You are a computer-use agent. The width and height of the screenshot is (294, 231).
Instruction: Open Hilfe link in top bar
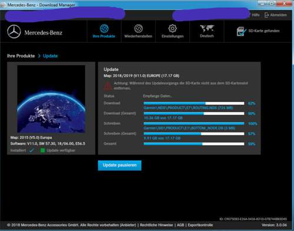tap(256, 15)
